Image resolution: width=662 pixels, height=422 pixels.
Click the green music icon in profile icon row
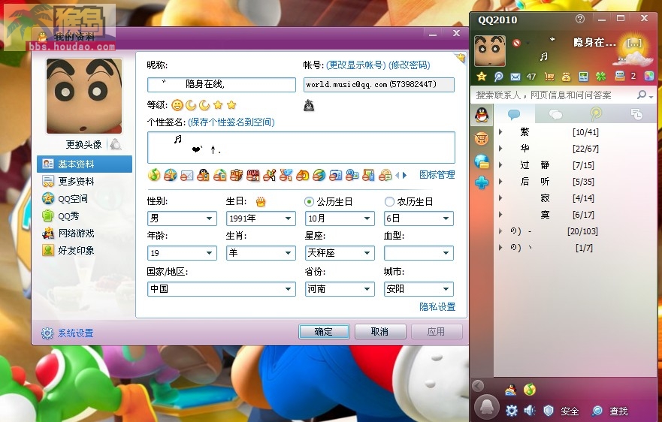pos(154,174)
